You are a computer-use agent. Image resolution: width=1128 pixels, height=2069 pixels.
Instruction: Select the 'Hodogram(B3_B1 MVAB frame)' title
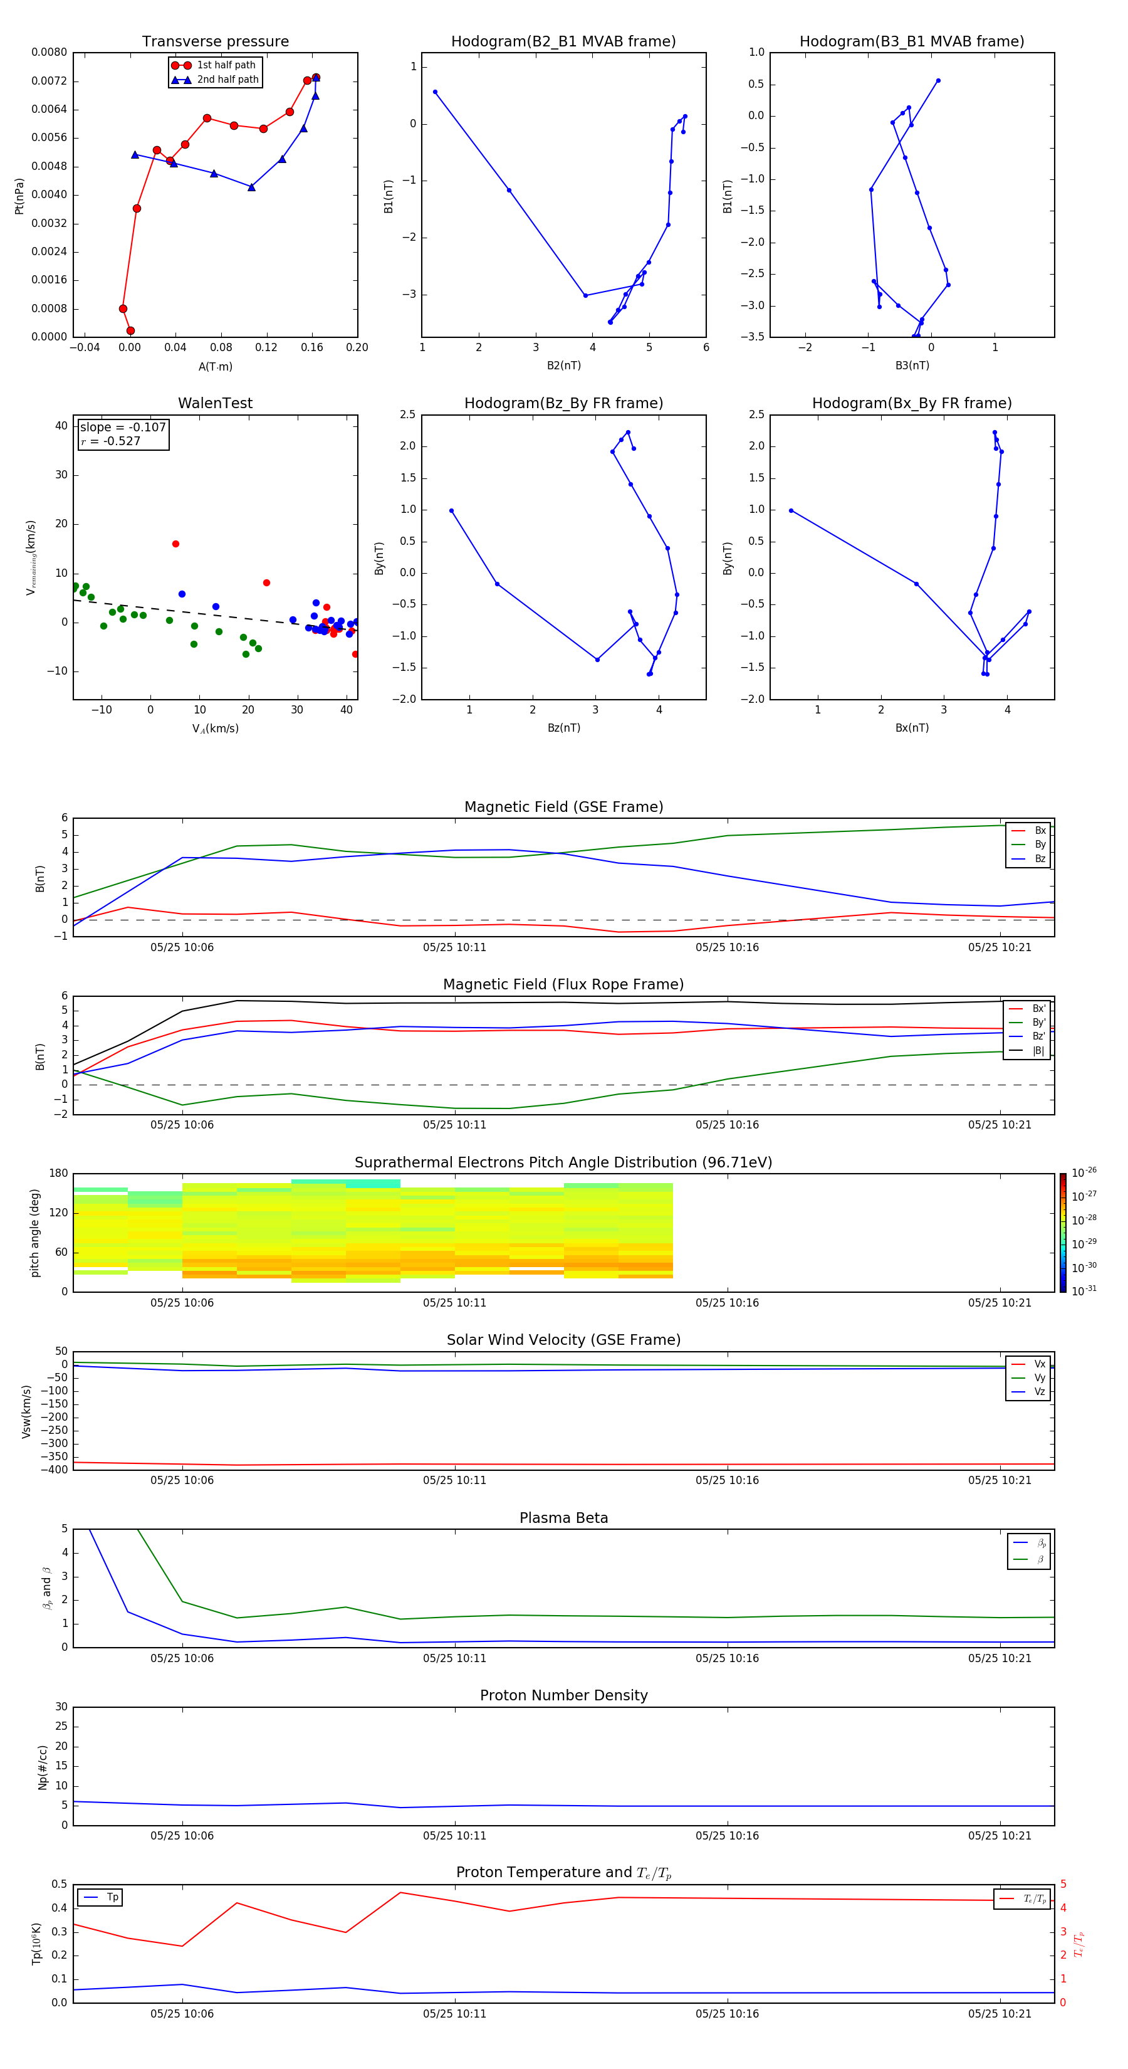tap(912, 42)
